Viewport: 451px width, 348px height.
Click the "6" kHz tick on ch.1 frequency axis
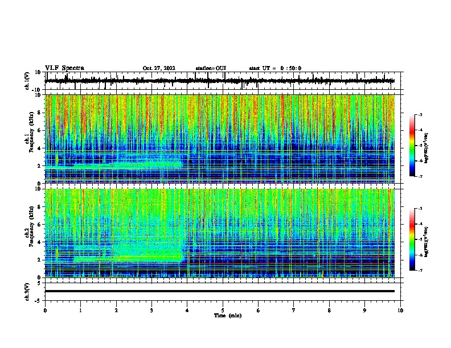[x=39, y=131]
